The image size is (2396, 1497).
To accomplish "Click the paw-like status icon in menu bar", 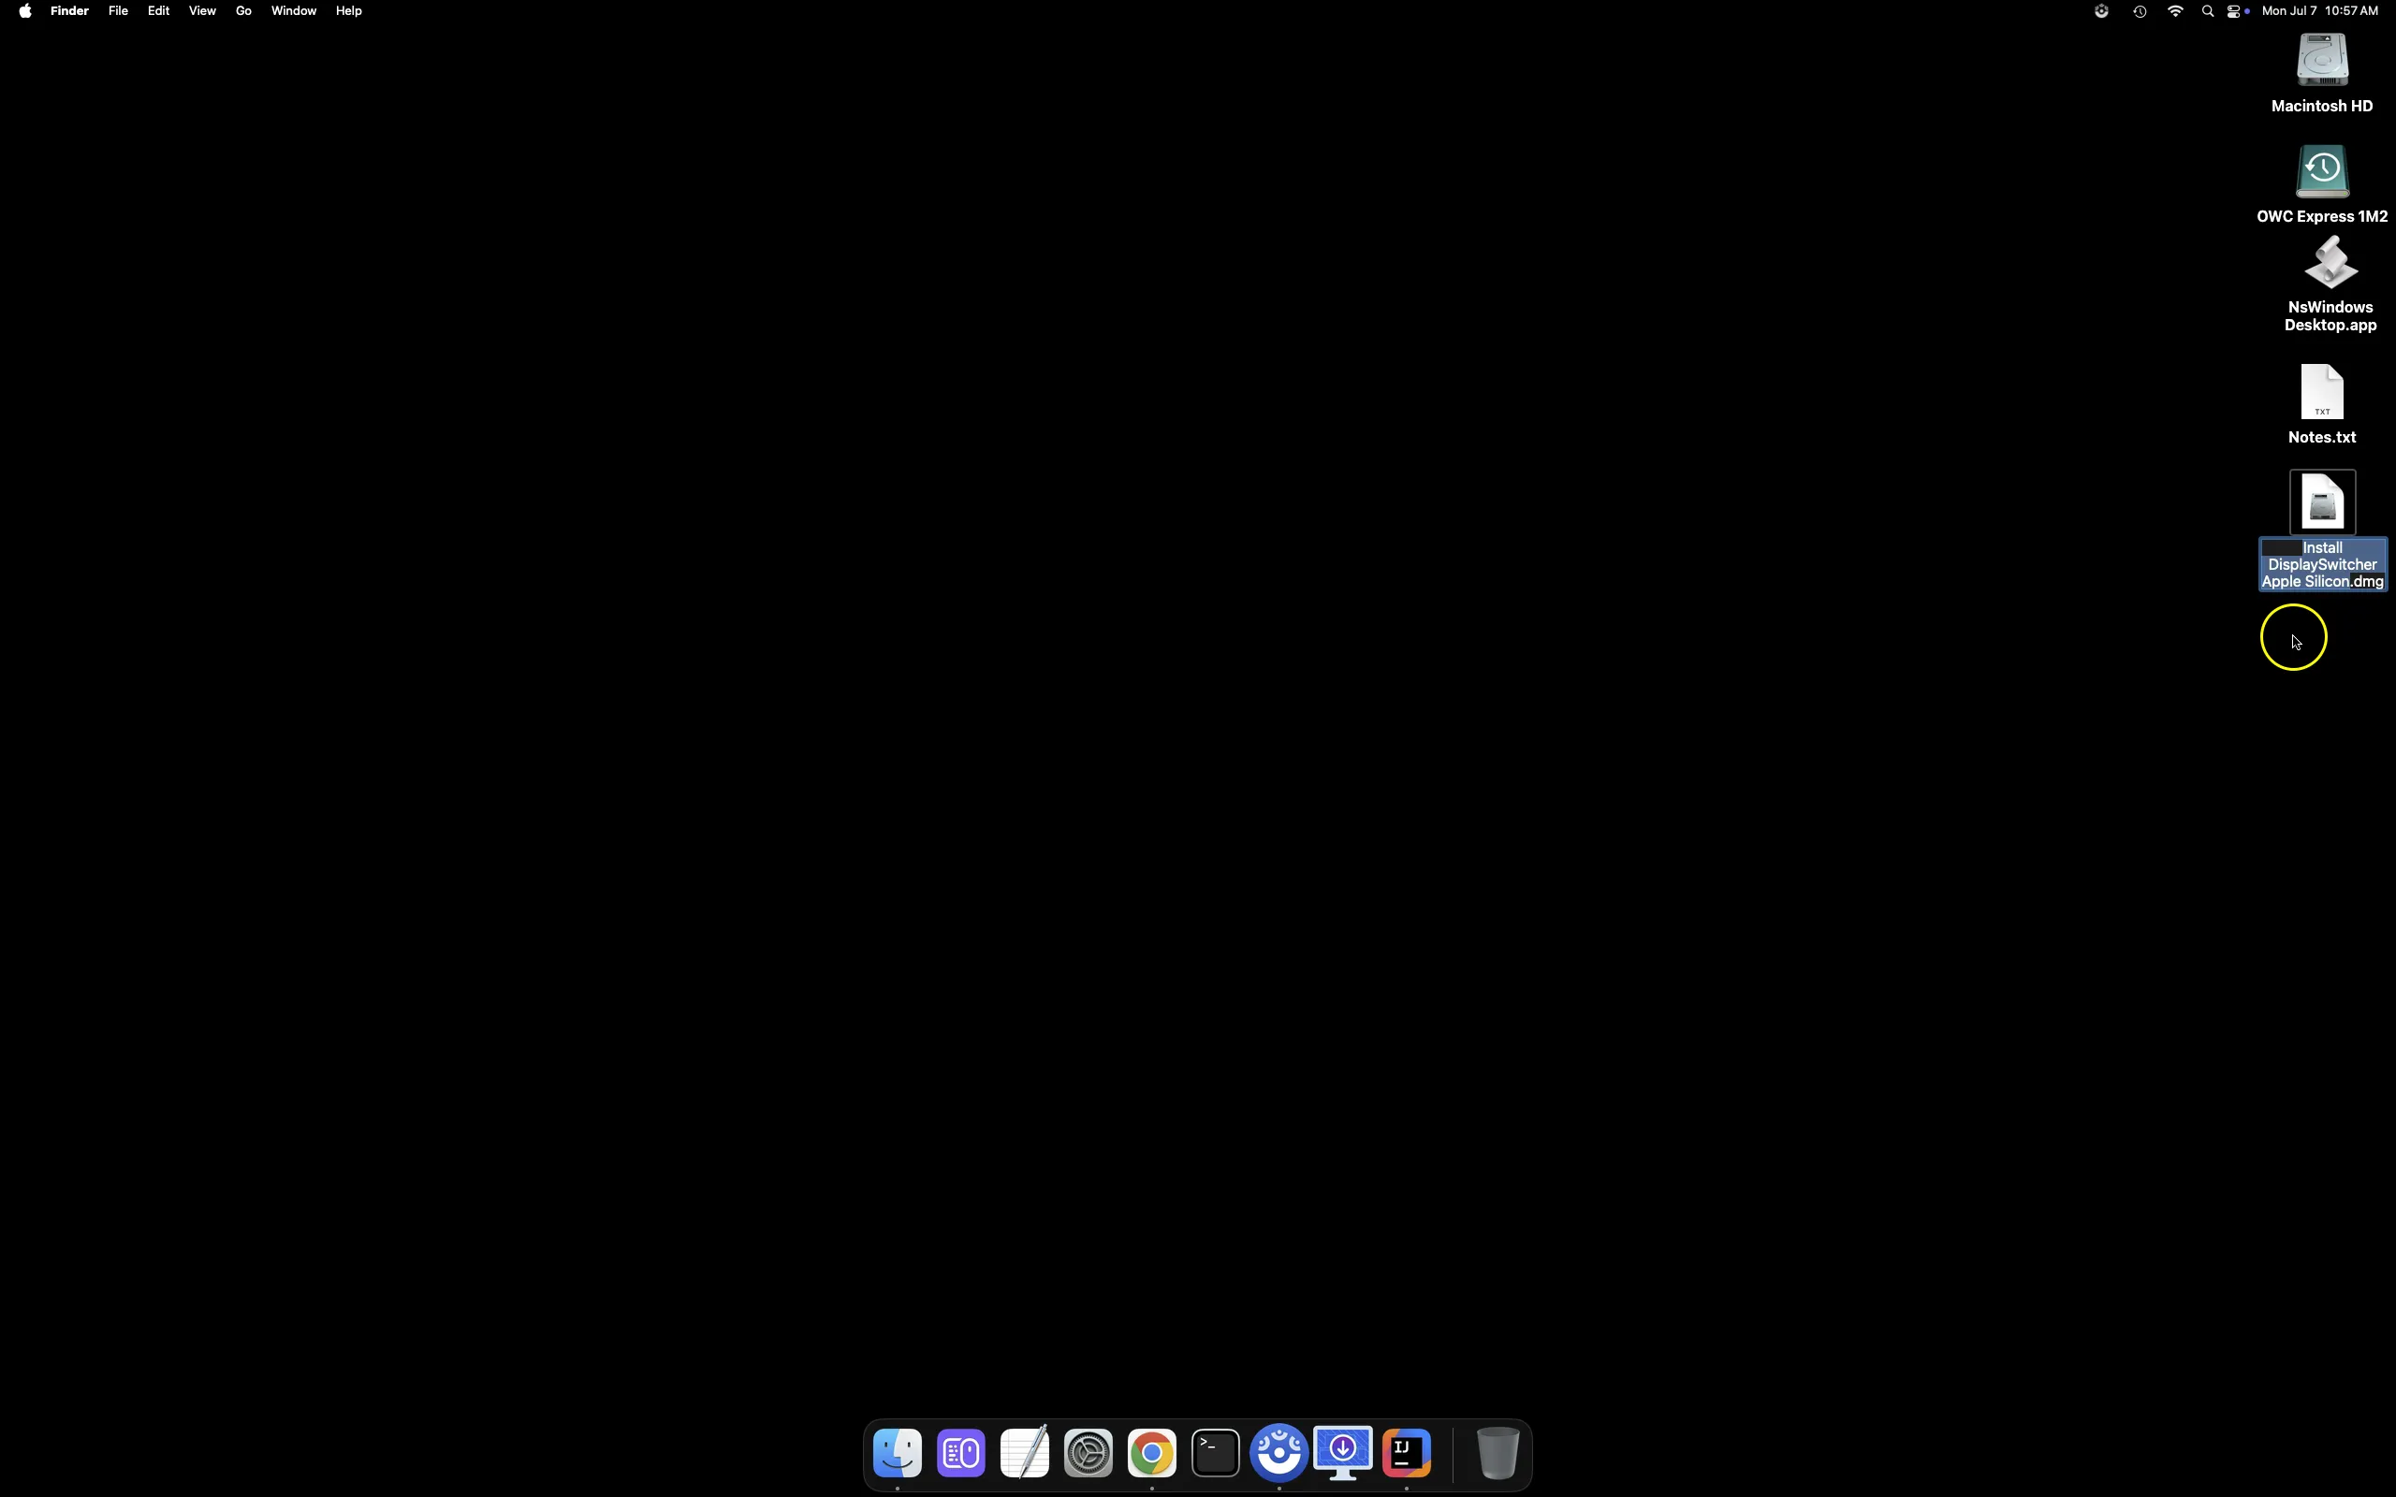I will tap(2103, 11).
